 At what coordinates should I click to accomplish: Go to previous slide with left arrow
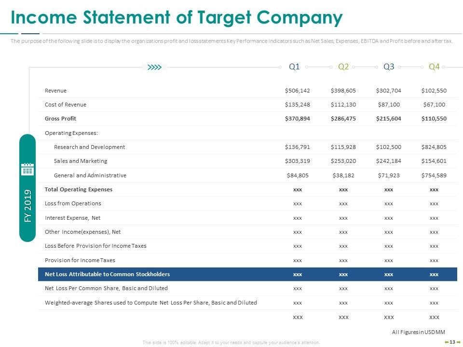click(446, 342)
